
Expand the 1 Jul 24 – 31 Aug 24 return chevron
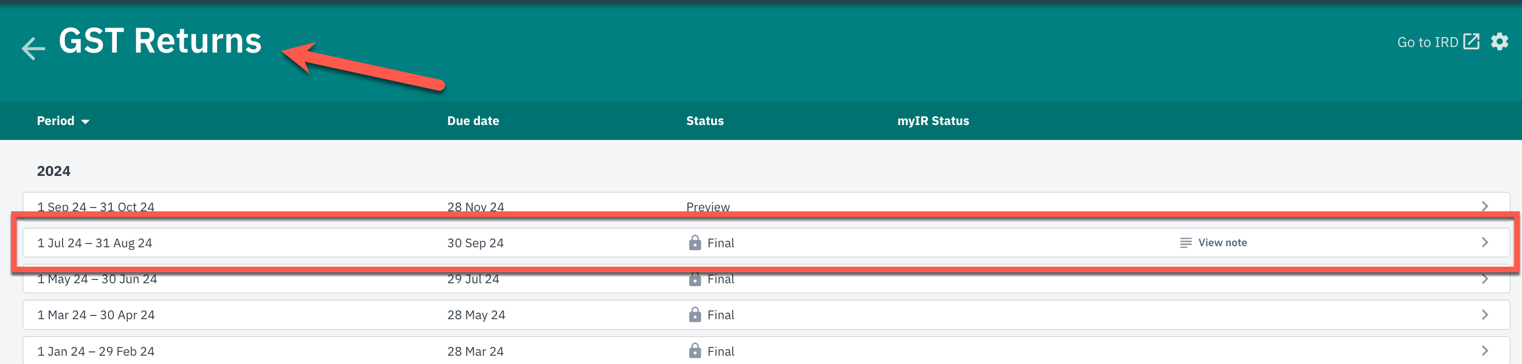1485,243
